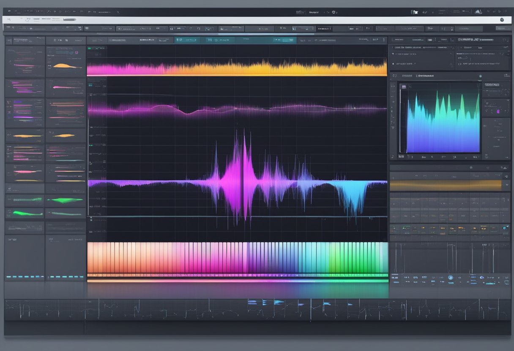Open the spectrum analyzer panel icon
Screen dimensions: 514x351
(395, 76)
